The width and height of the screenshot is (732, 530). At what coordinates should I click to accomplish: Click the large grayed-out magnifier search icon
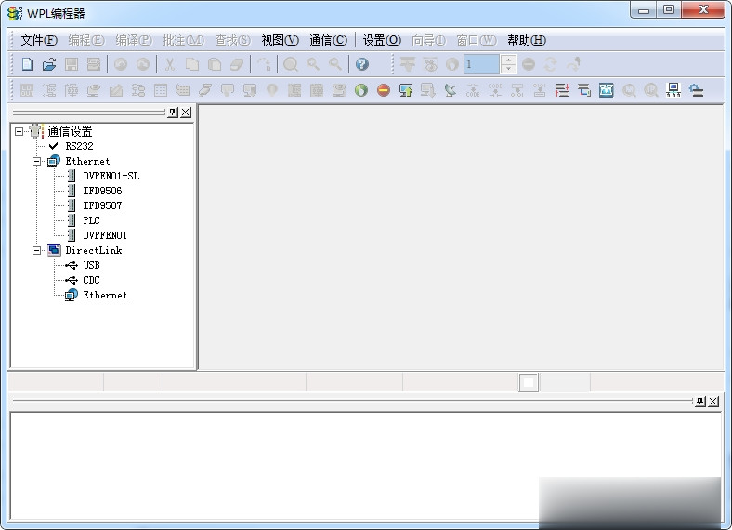pos(291,64)
